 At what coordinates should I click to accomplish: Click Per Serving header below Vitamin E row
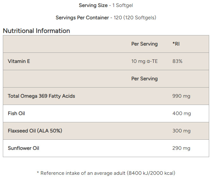coord(144,79)
